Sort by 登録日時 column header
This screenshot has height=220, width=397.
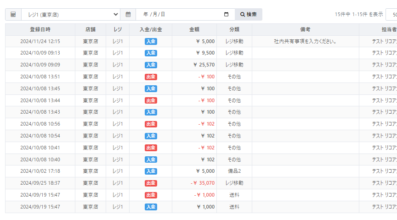40,29
